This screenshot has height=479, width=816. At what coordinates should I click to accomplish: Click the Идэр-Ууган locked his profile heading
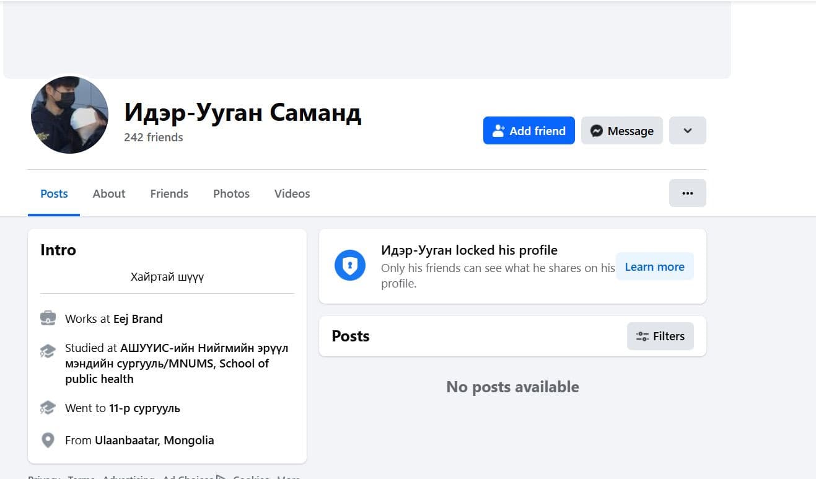pyautogui.click(x=469, y=250)
